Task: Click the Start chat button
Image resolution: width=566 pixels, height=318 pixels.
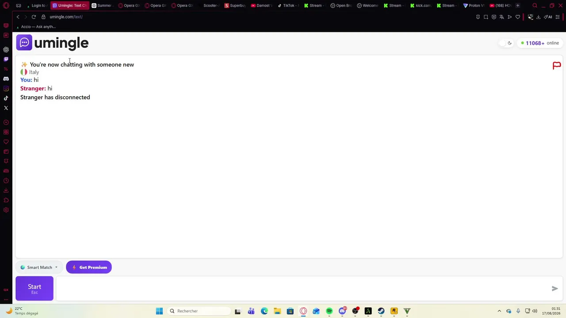Action: [34, 288]
